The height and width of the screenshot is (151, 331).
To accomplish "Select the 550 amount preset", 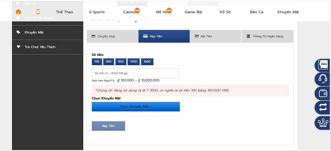I will tap(109, 62).
